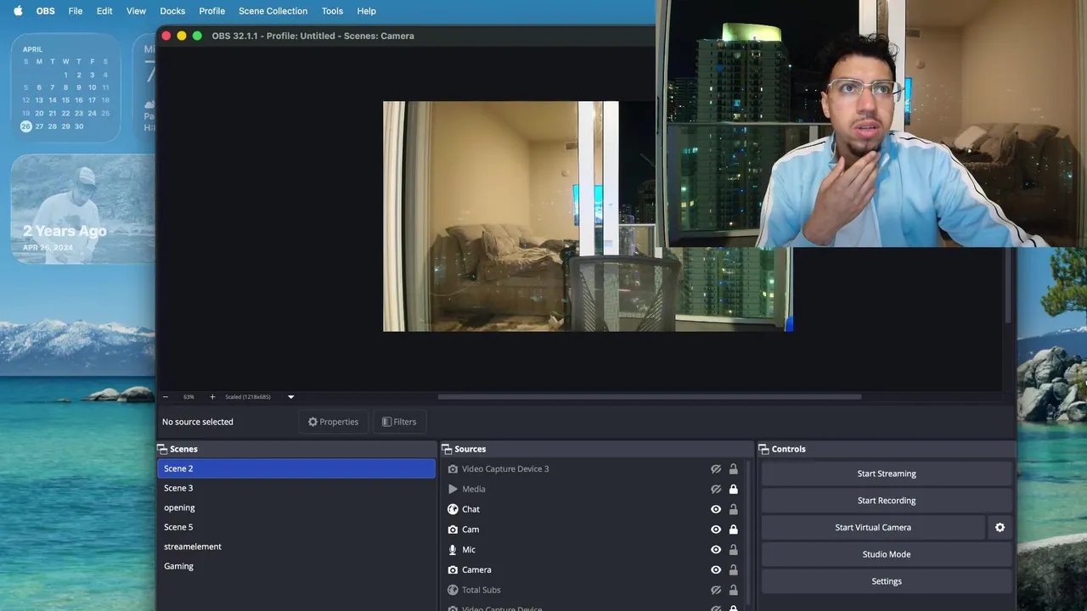Open the Docks menu
1087x611 pixels.
point(172,11)
